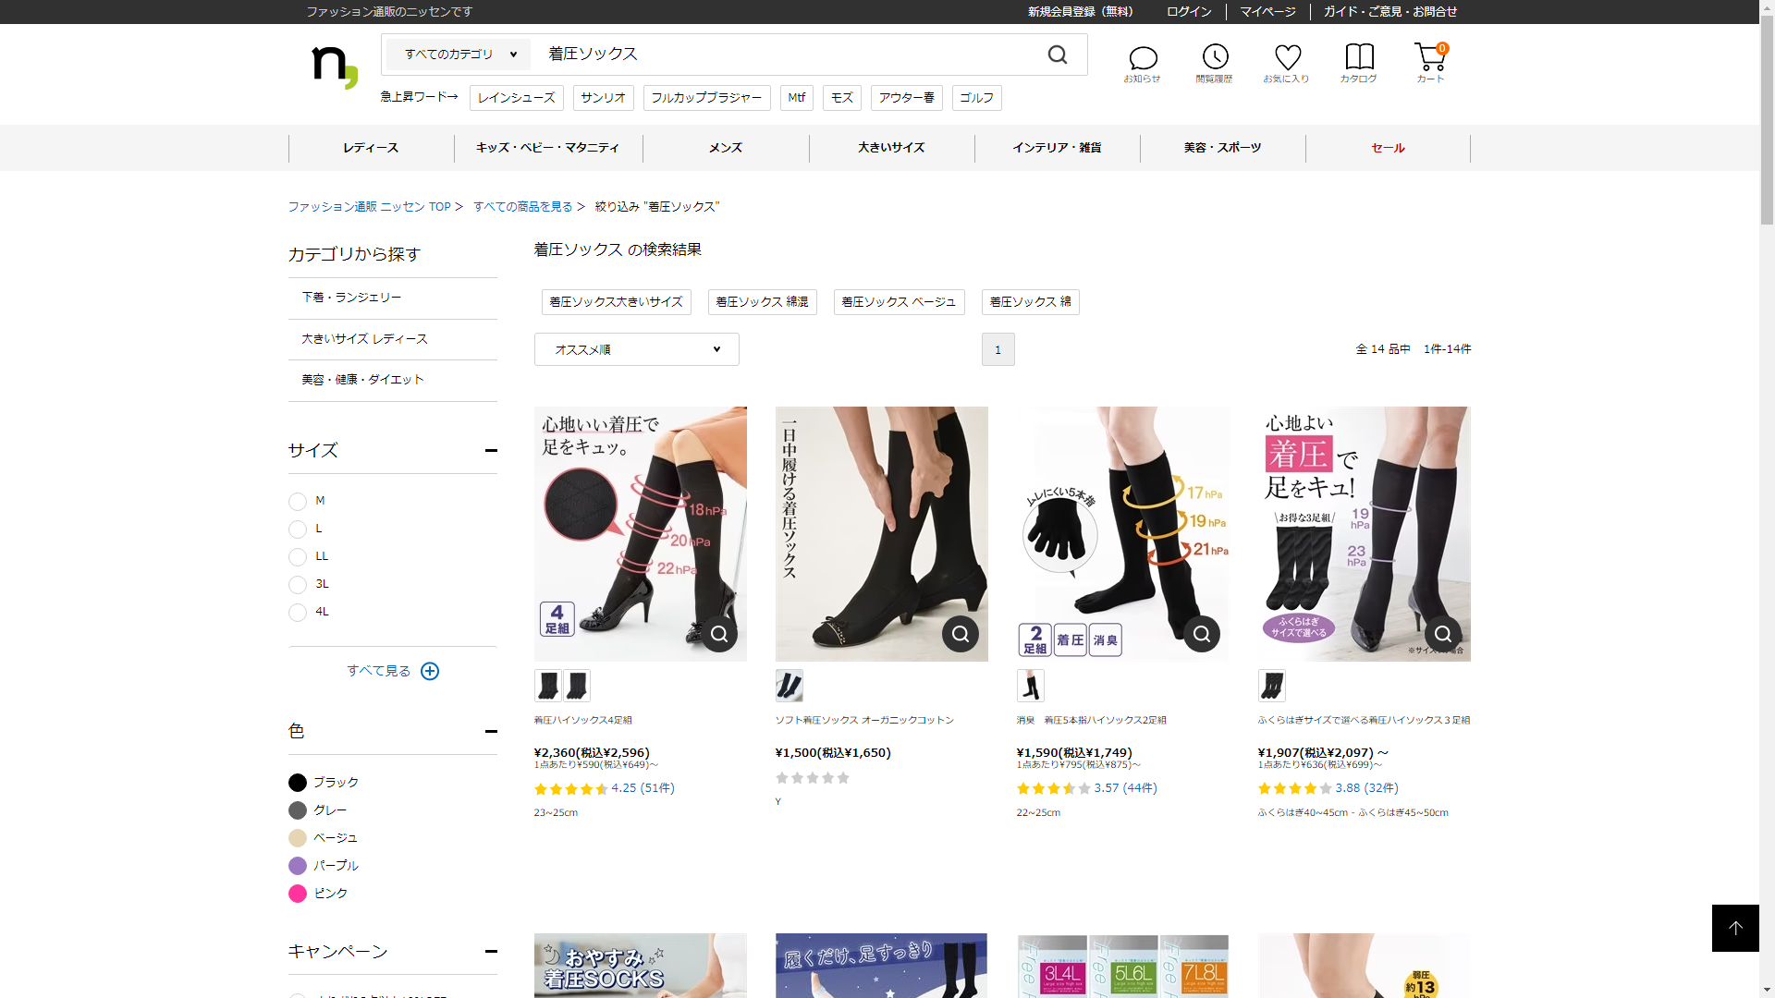Open the レディース navigation menu
The height and width of the screenshot is (998, 1775).
371,148
